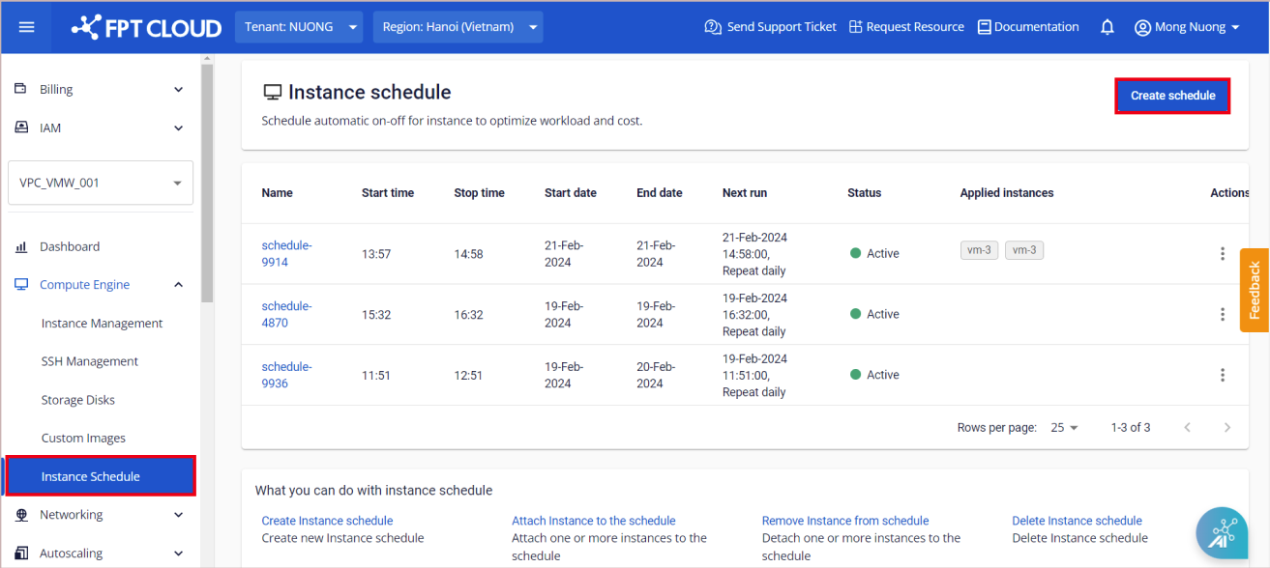Open the hamburger navigation menu
Image resolution: width=1270 pixels, height=568 pixels.
[27, 27]
